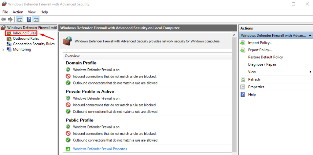Click the Refresh action icon

(243, 80)
